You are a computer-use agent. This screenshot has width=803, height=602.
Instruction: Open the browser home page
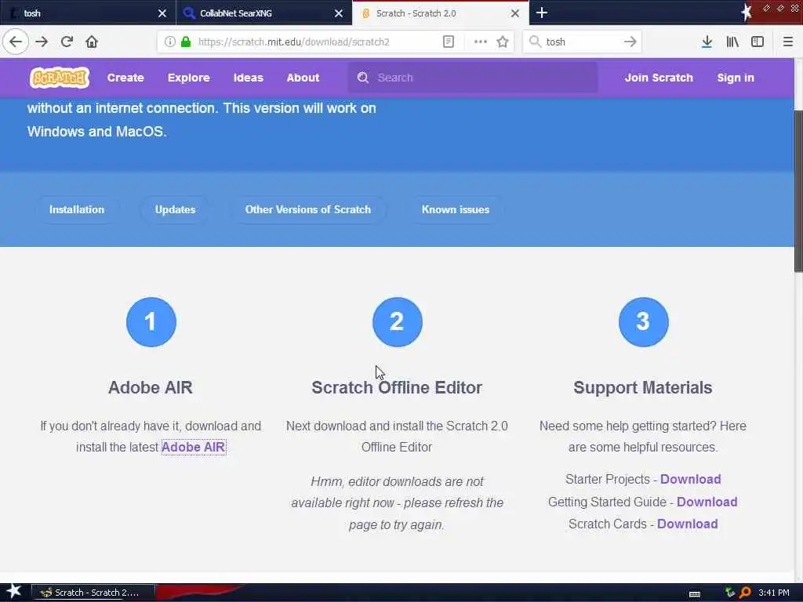tap(92, 42)
